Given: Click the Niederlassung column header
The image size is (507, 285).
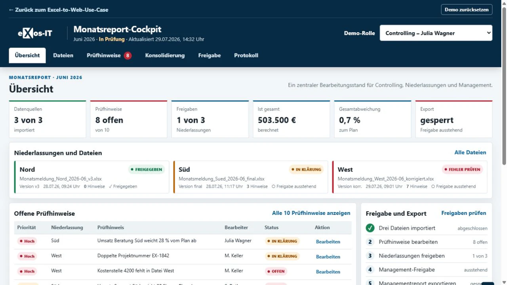Looking at the screenshot, I should pos(67,228).
